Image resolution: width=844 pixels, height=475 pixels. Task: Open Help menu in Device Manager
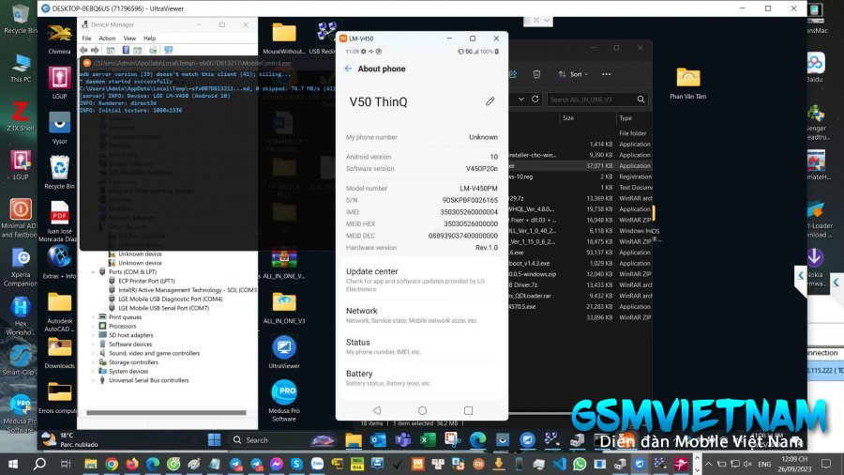150,38
